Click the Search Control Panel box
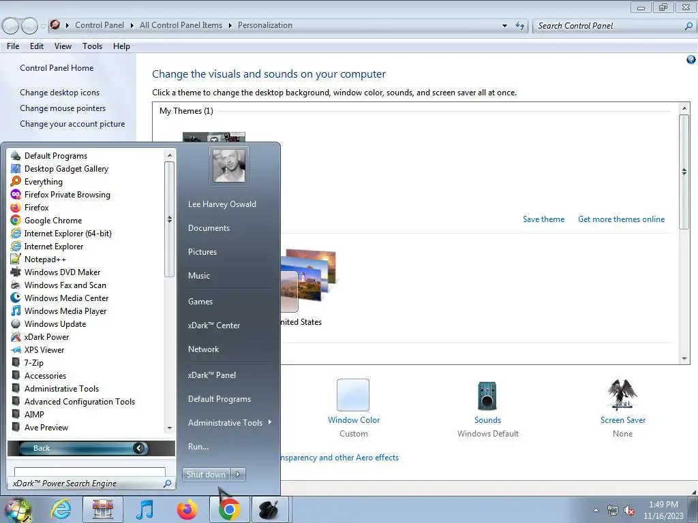This screenshot has height=523, width=698. [615, 26]
